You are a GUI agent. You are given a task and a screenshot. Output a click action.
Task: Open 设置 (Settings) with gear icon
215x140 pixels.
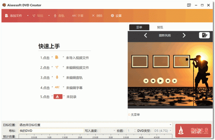pos(116,16)
